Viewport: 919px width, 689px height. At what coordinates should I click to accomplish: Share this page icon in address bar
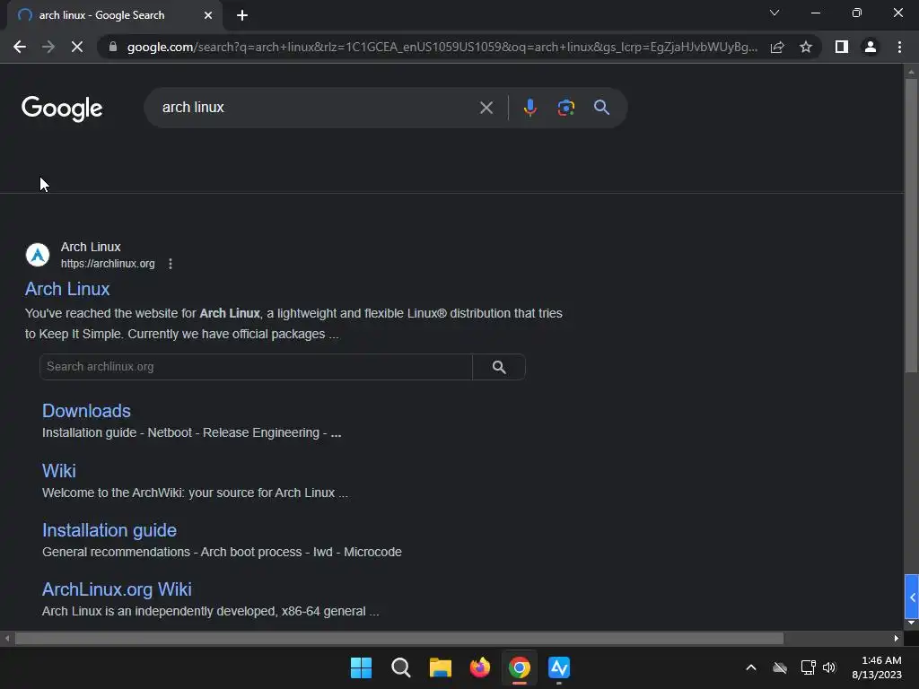click(777, 47)
